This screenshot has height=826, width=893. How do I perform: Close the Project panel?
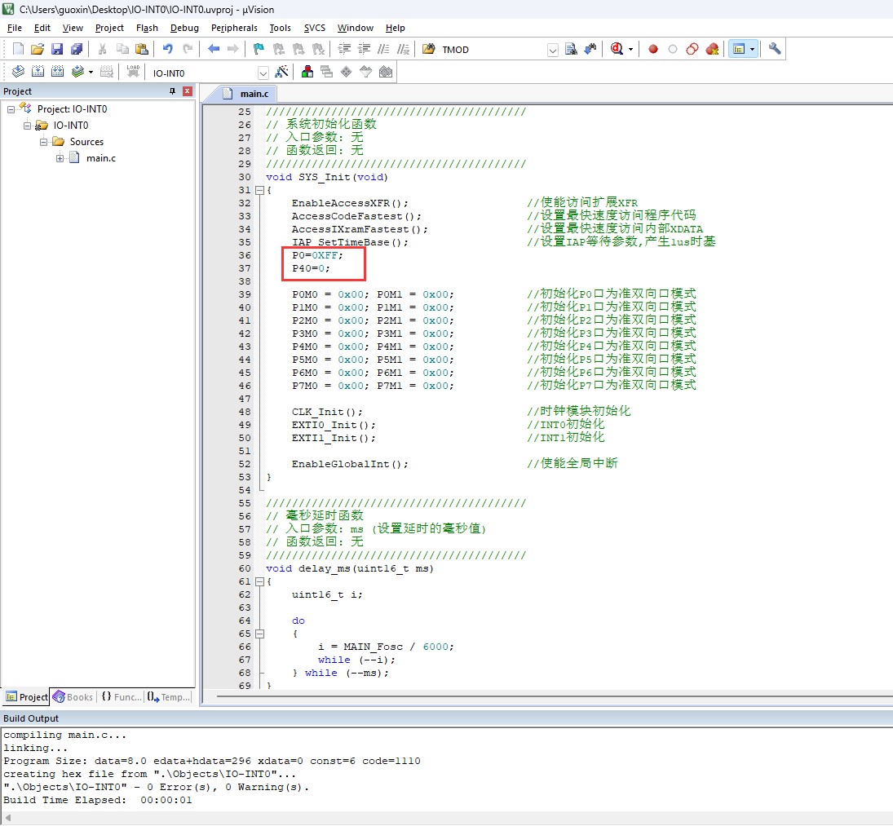point(188,91)
